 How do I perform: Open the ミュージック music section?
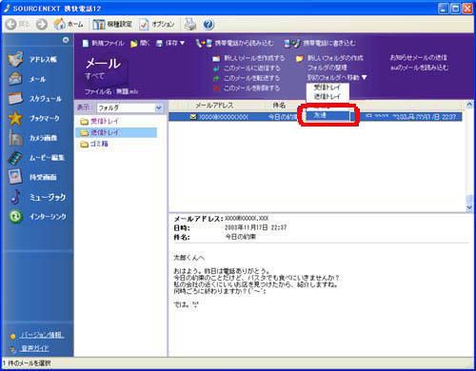click(37, 197)
